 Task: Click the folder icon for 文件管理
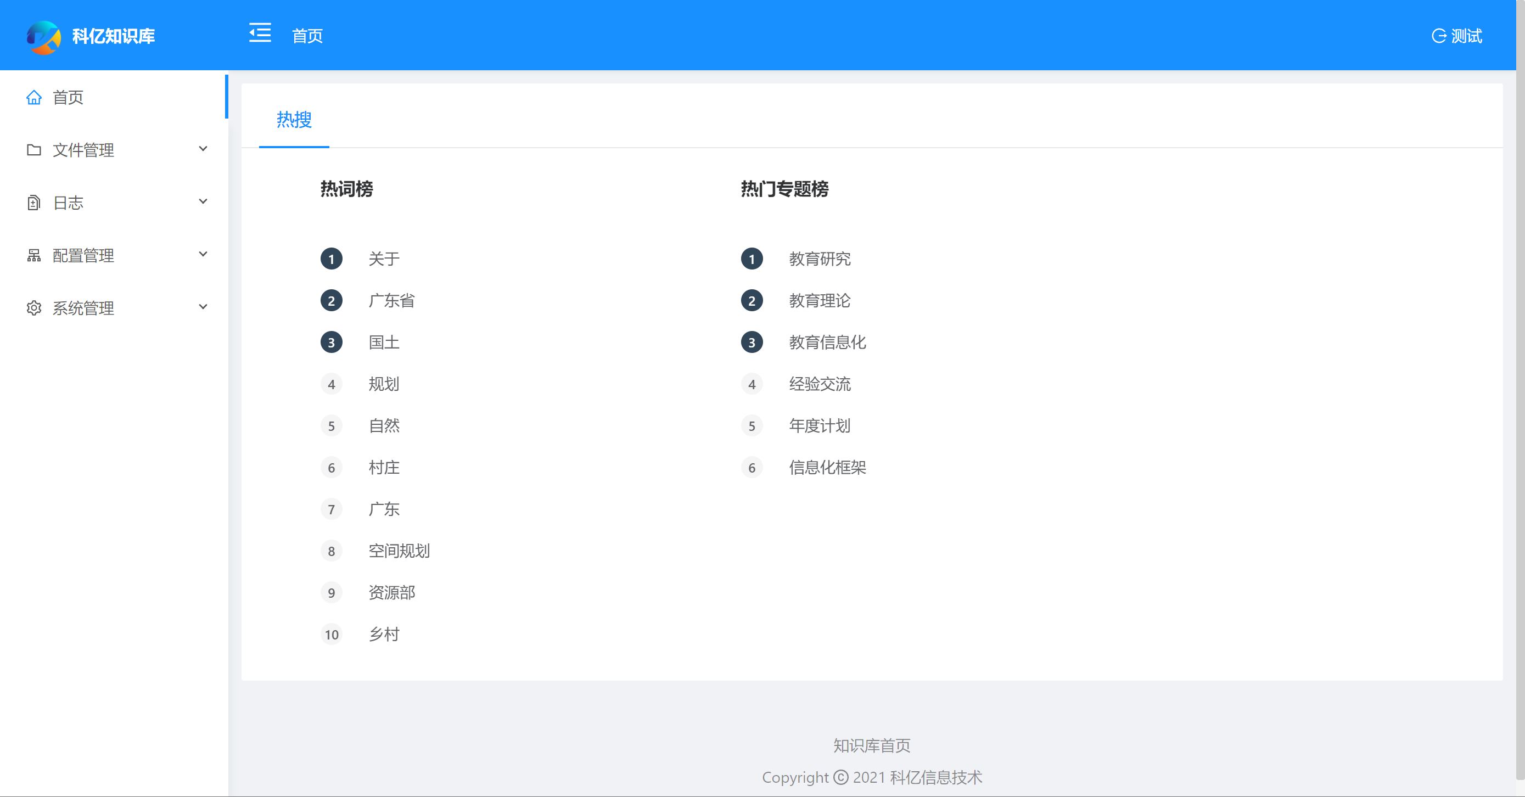pos(33,150)
